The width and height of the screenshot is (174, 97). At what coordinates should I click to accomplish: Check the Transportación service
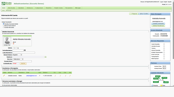164,57
